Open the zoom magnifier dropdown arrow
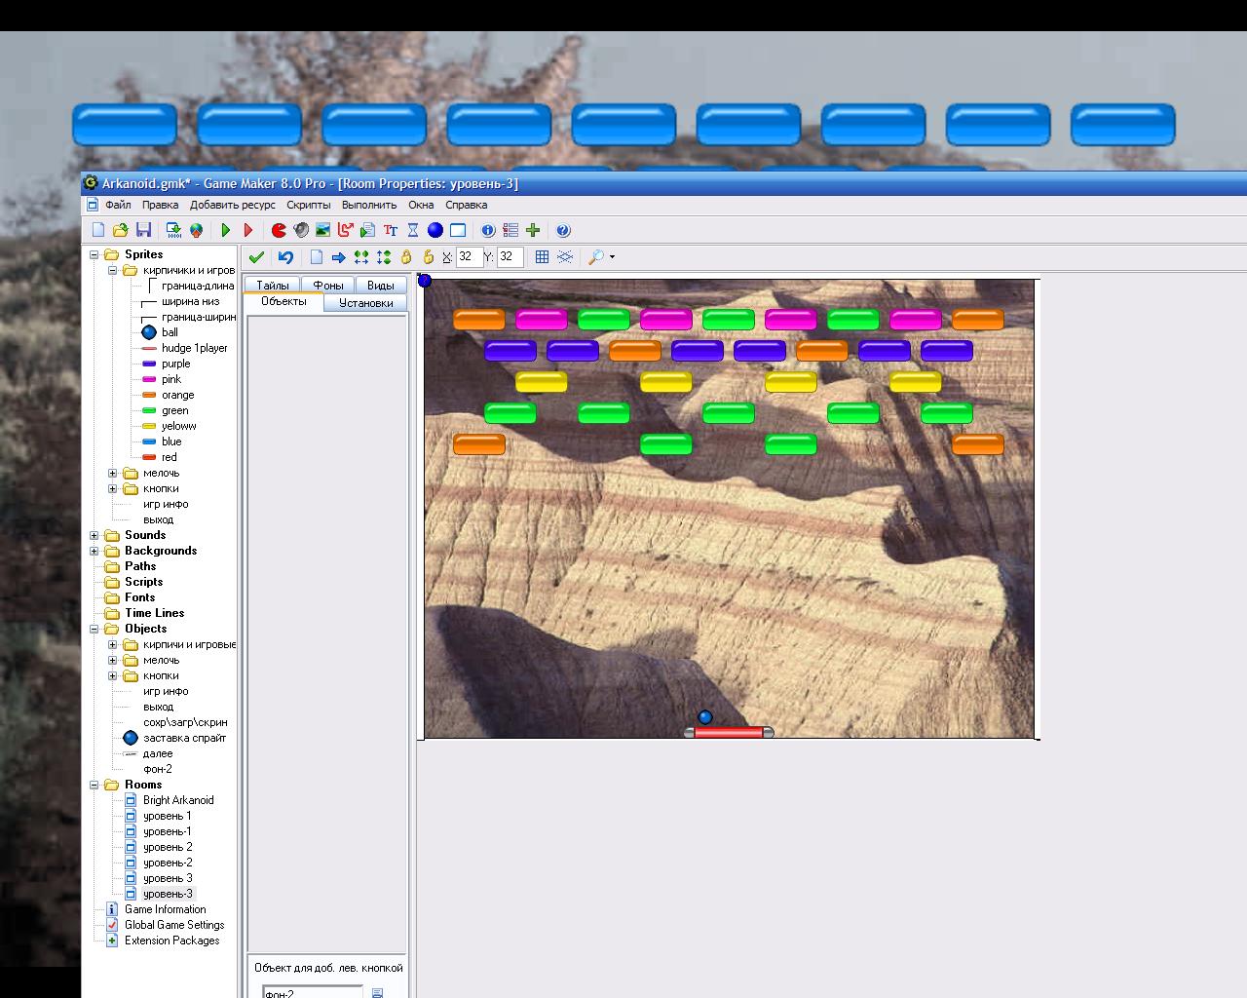Viewport: 1247px width, 998px height. [x=612, y=257]
